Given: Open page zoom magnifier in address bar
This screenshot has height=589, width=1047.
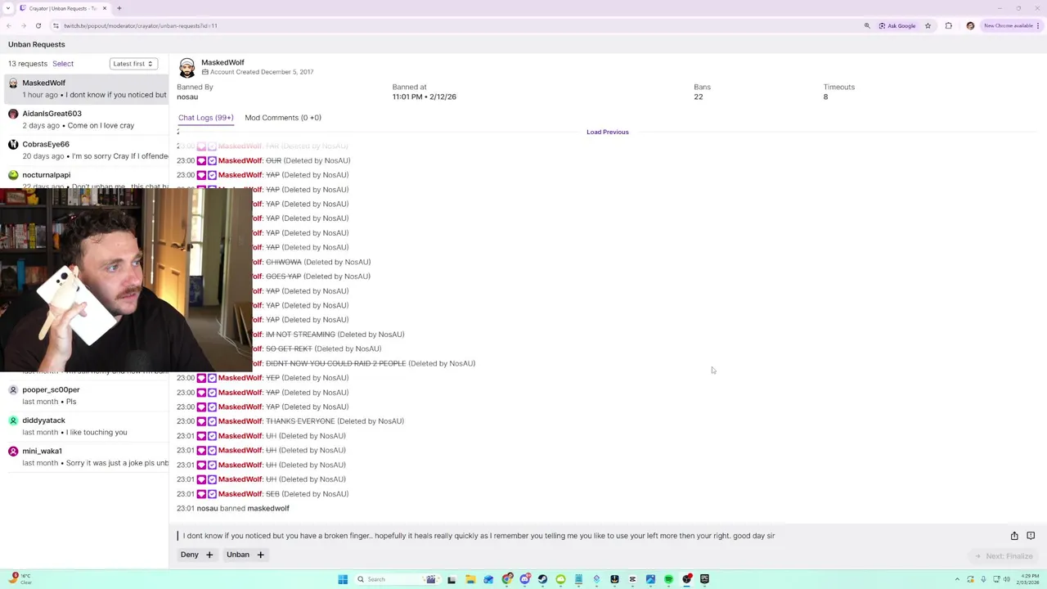Looking at the screenshot, I should click(x=867, y=25).
